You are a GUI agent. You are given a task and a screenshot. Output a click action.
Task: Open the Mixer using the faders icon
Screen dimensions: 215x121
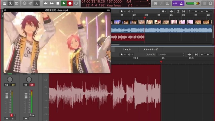point(31,3)
